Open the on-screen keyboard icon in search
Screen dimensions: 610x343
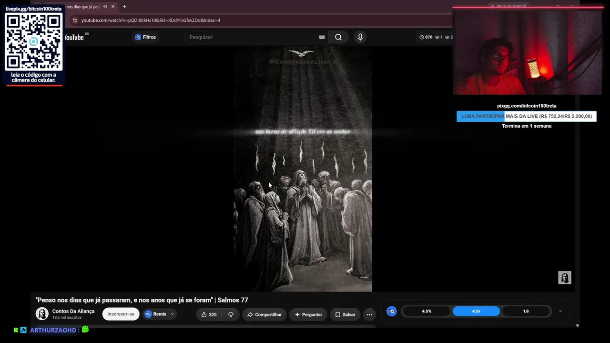pyautogui.click(x=322, y=37)
